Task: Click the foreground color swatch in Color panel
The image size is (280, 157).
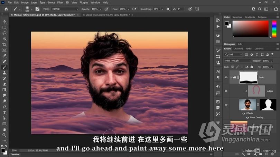Action: point(227,23)
